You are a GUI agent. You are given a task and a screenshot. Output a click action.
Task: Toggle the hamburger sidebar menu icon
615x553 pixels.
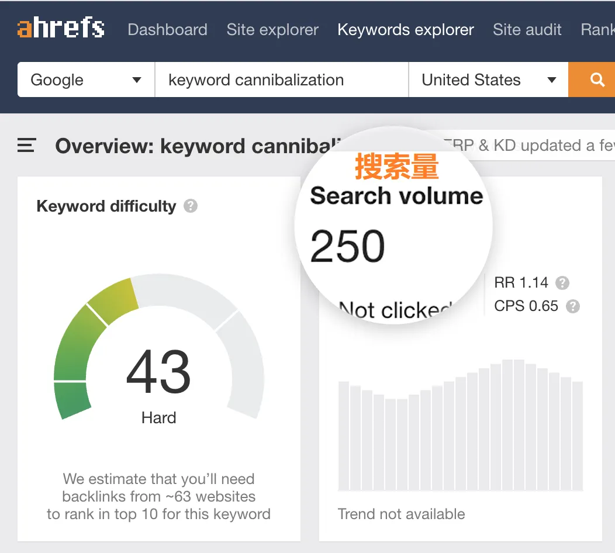pos(27,146)
